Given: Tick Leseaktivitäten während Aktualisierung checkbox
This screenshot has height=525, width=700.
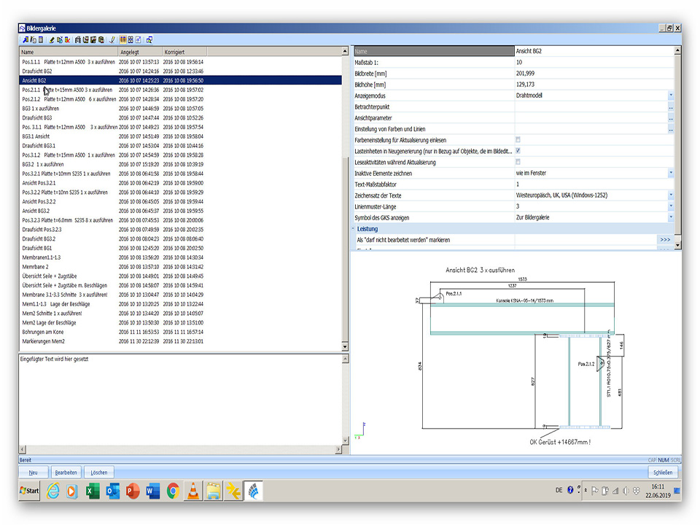Looking at the screenshot, I should 518,162.
